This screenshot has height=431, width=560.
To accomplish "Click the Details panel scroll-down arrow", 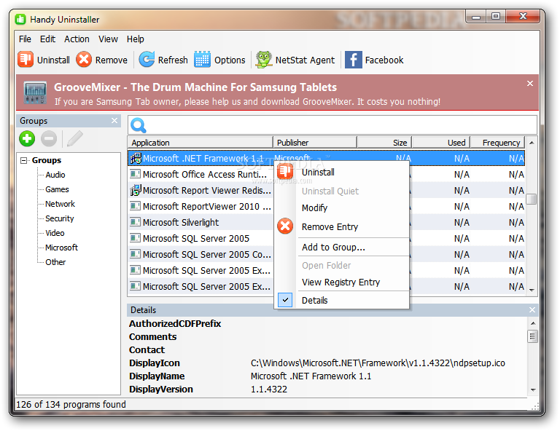I will click(533, 390).
